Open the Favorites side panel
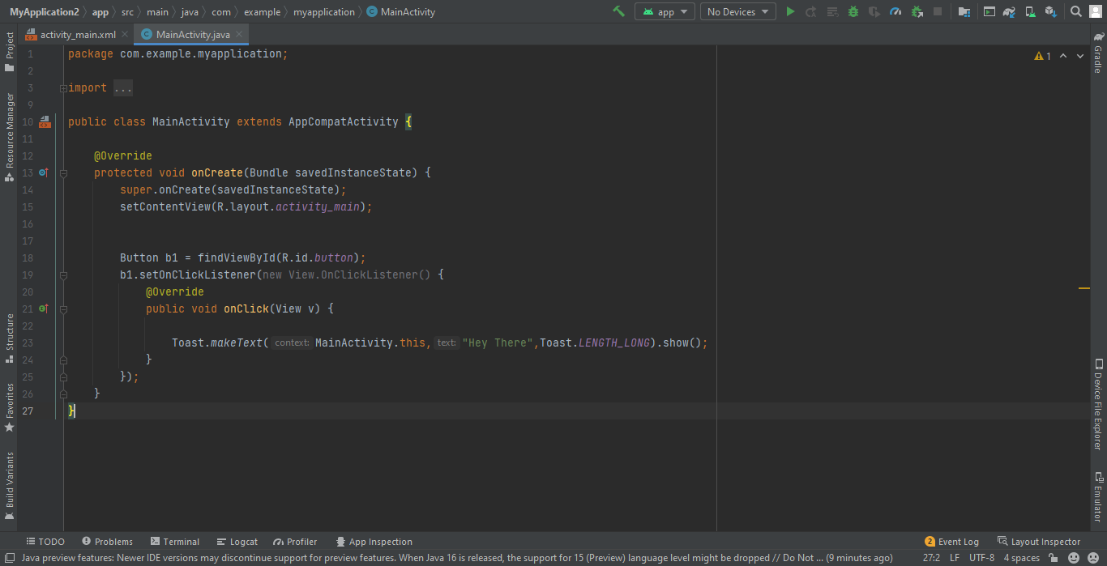The width and height of the screenshot is (1107, 566). pos(10,407)
